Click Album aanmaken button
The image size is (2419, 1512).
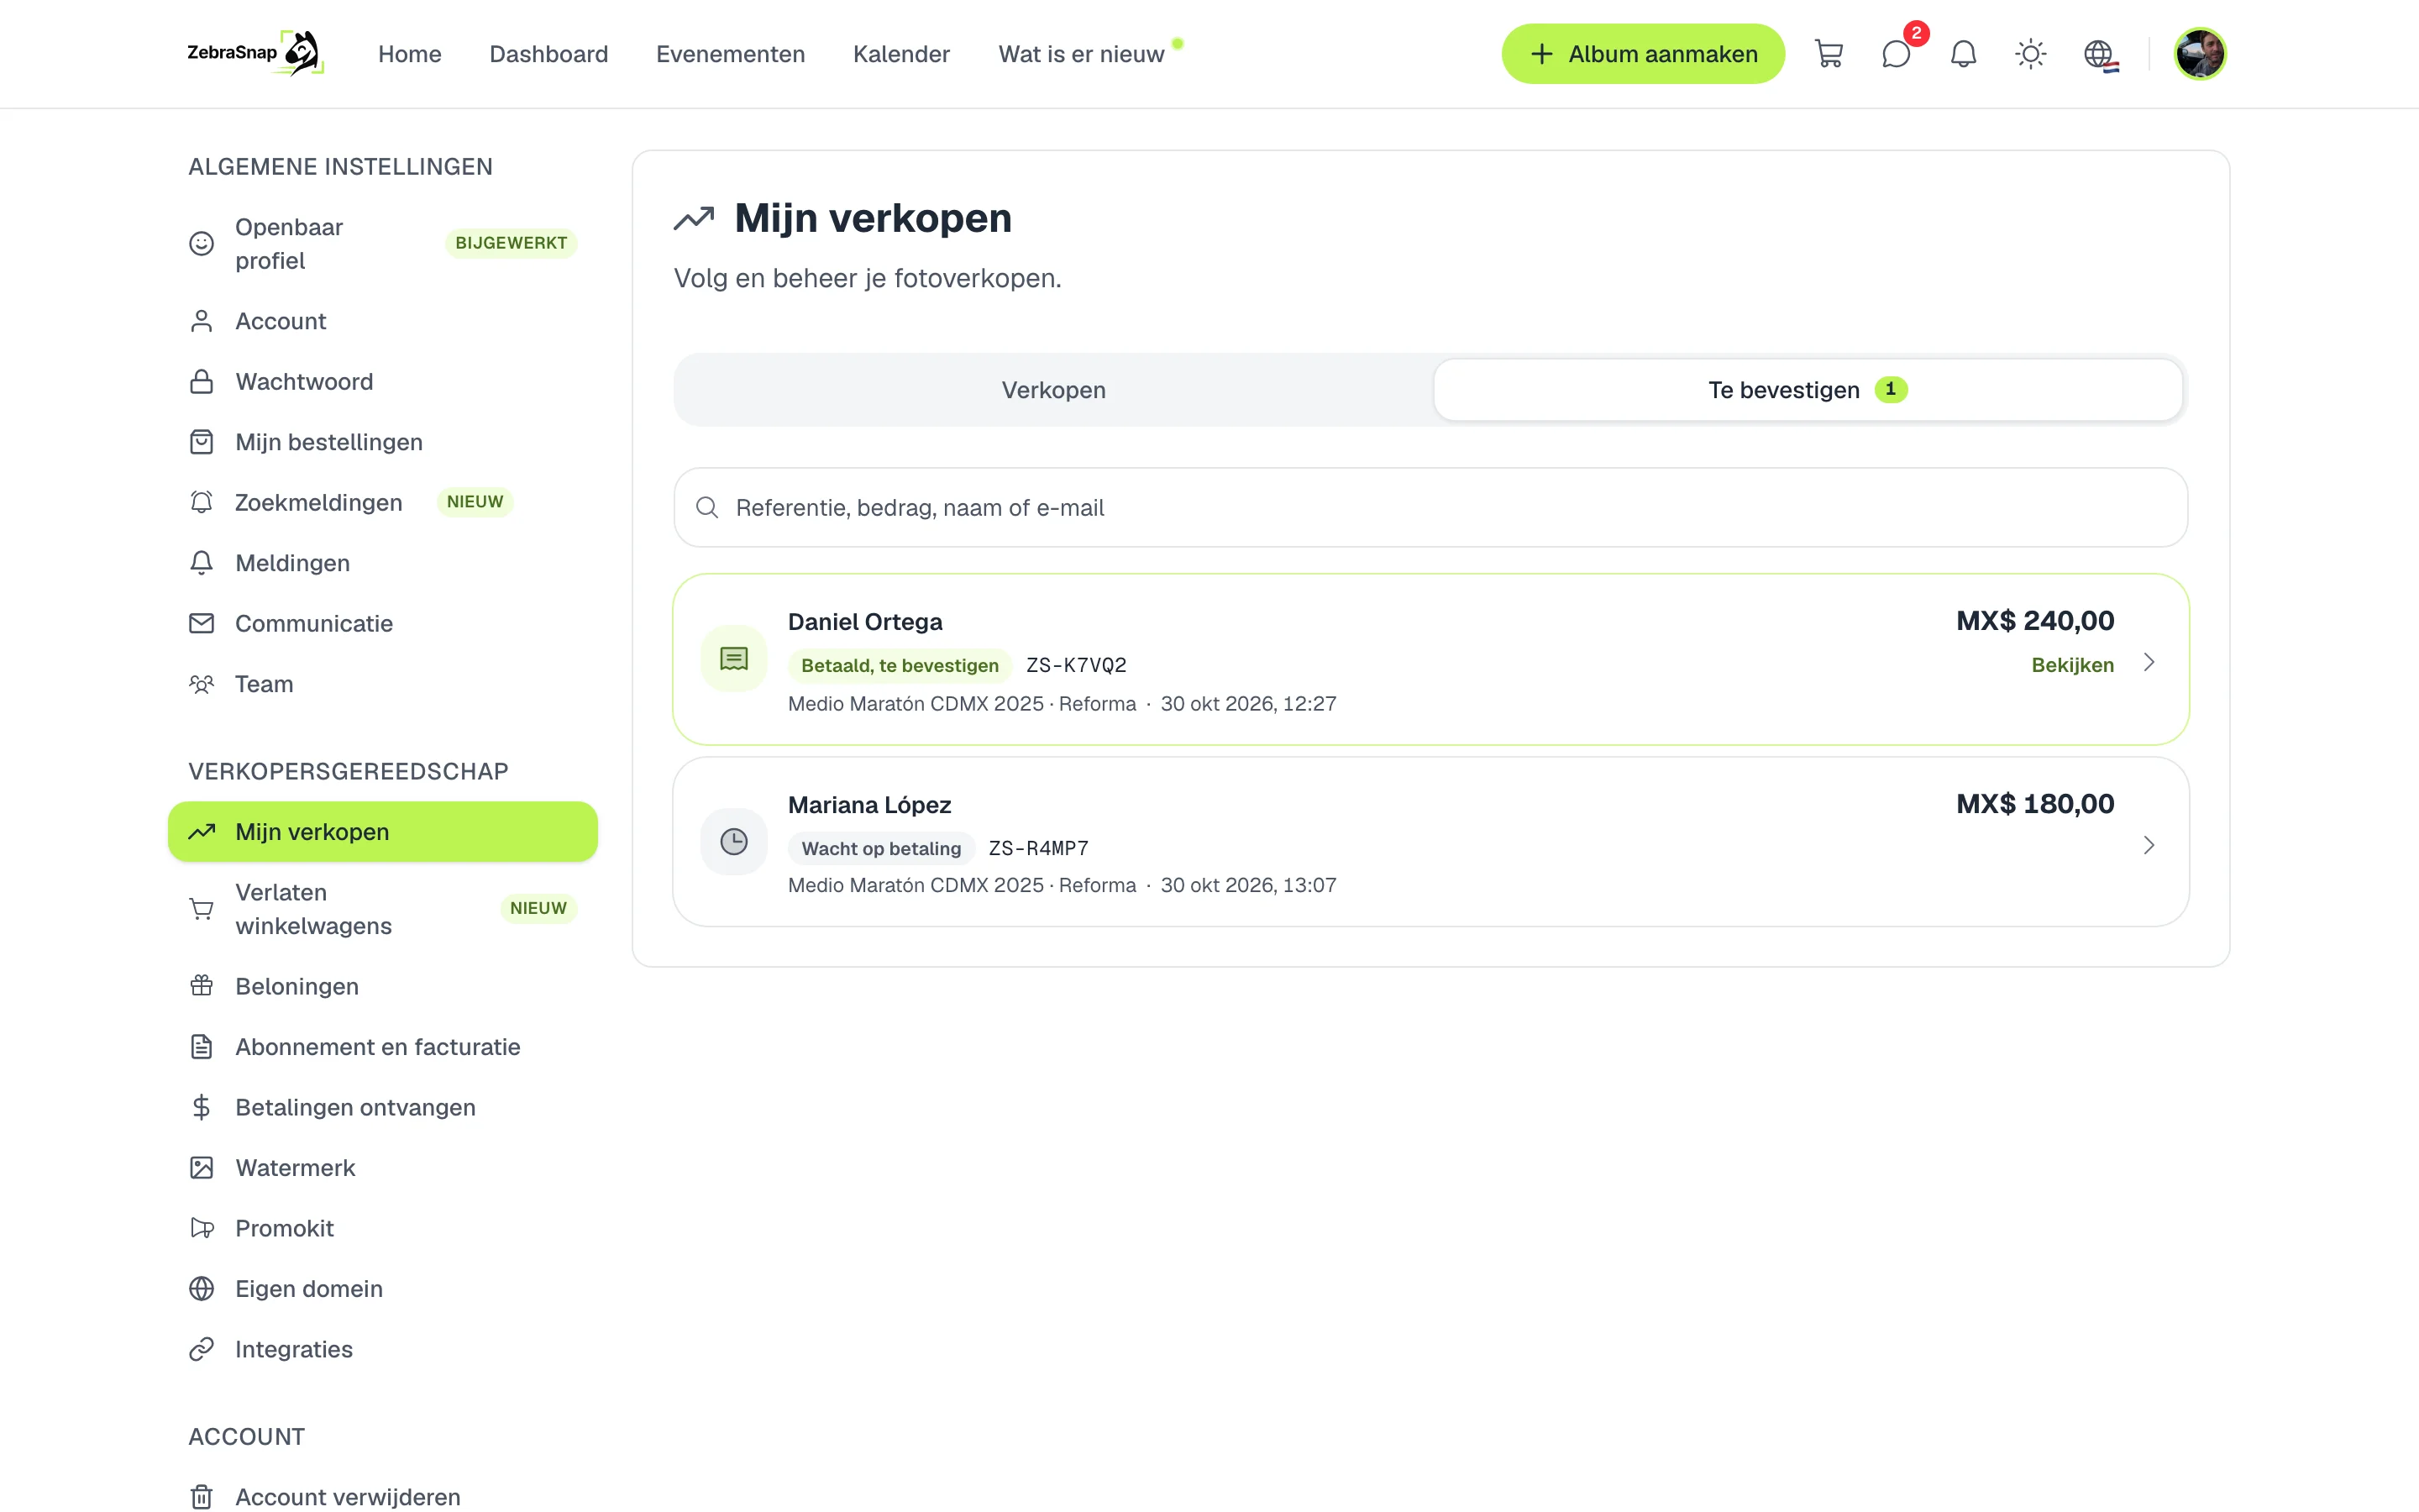[1642, 54]
